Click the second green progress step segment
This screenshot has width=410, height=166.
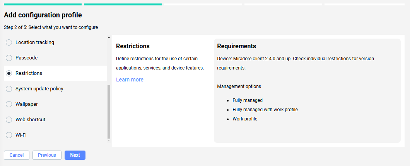point(123,5)
